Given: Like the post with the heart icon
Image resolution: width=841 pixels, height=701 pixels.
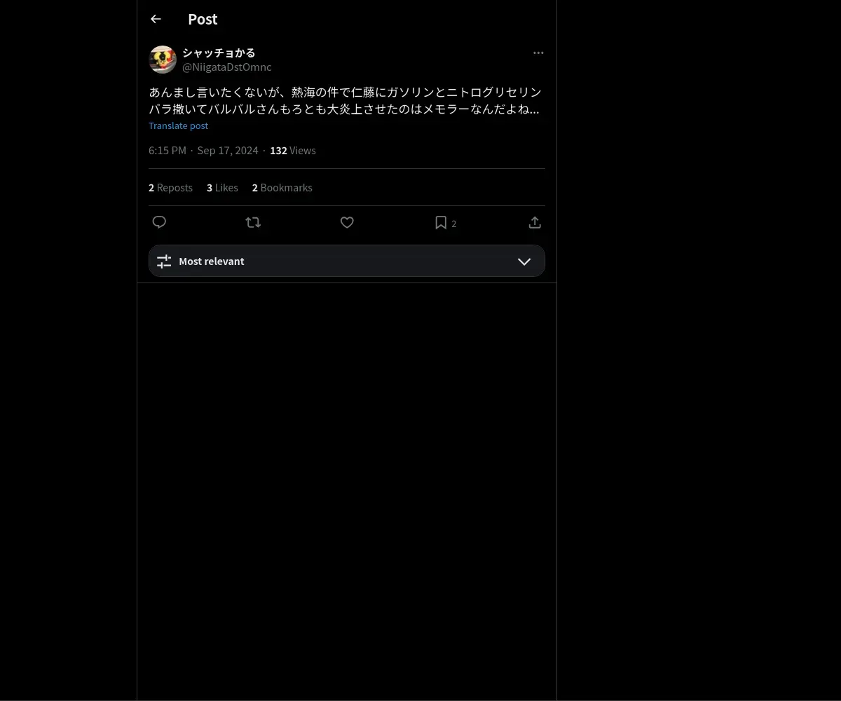Looking at the screenshot, I should point(347,222).
